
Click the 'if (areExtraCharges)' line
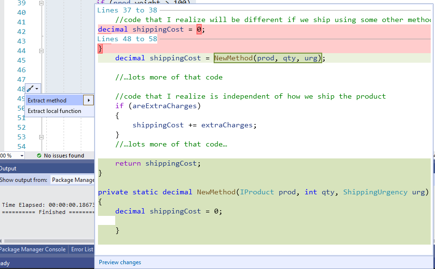point(158,106)
